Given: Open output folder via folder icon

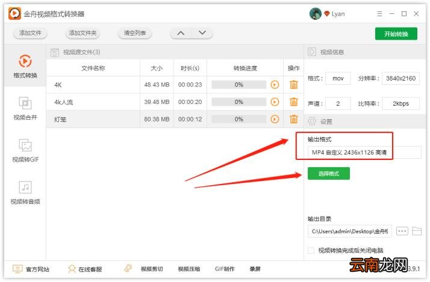Looking at the screenshot, I should pyautogui.click(x=417, y=231).
